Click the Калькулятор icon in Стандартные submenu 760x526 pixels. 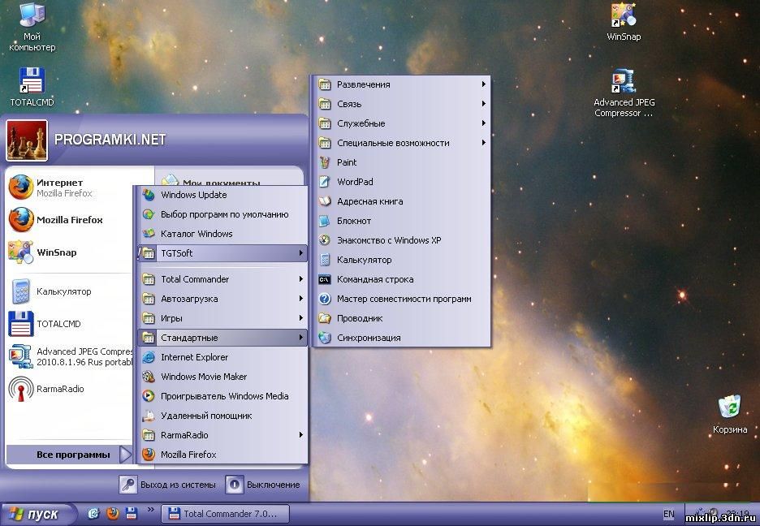[x=324, y=260]
